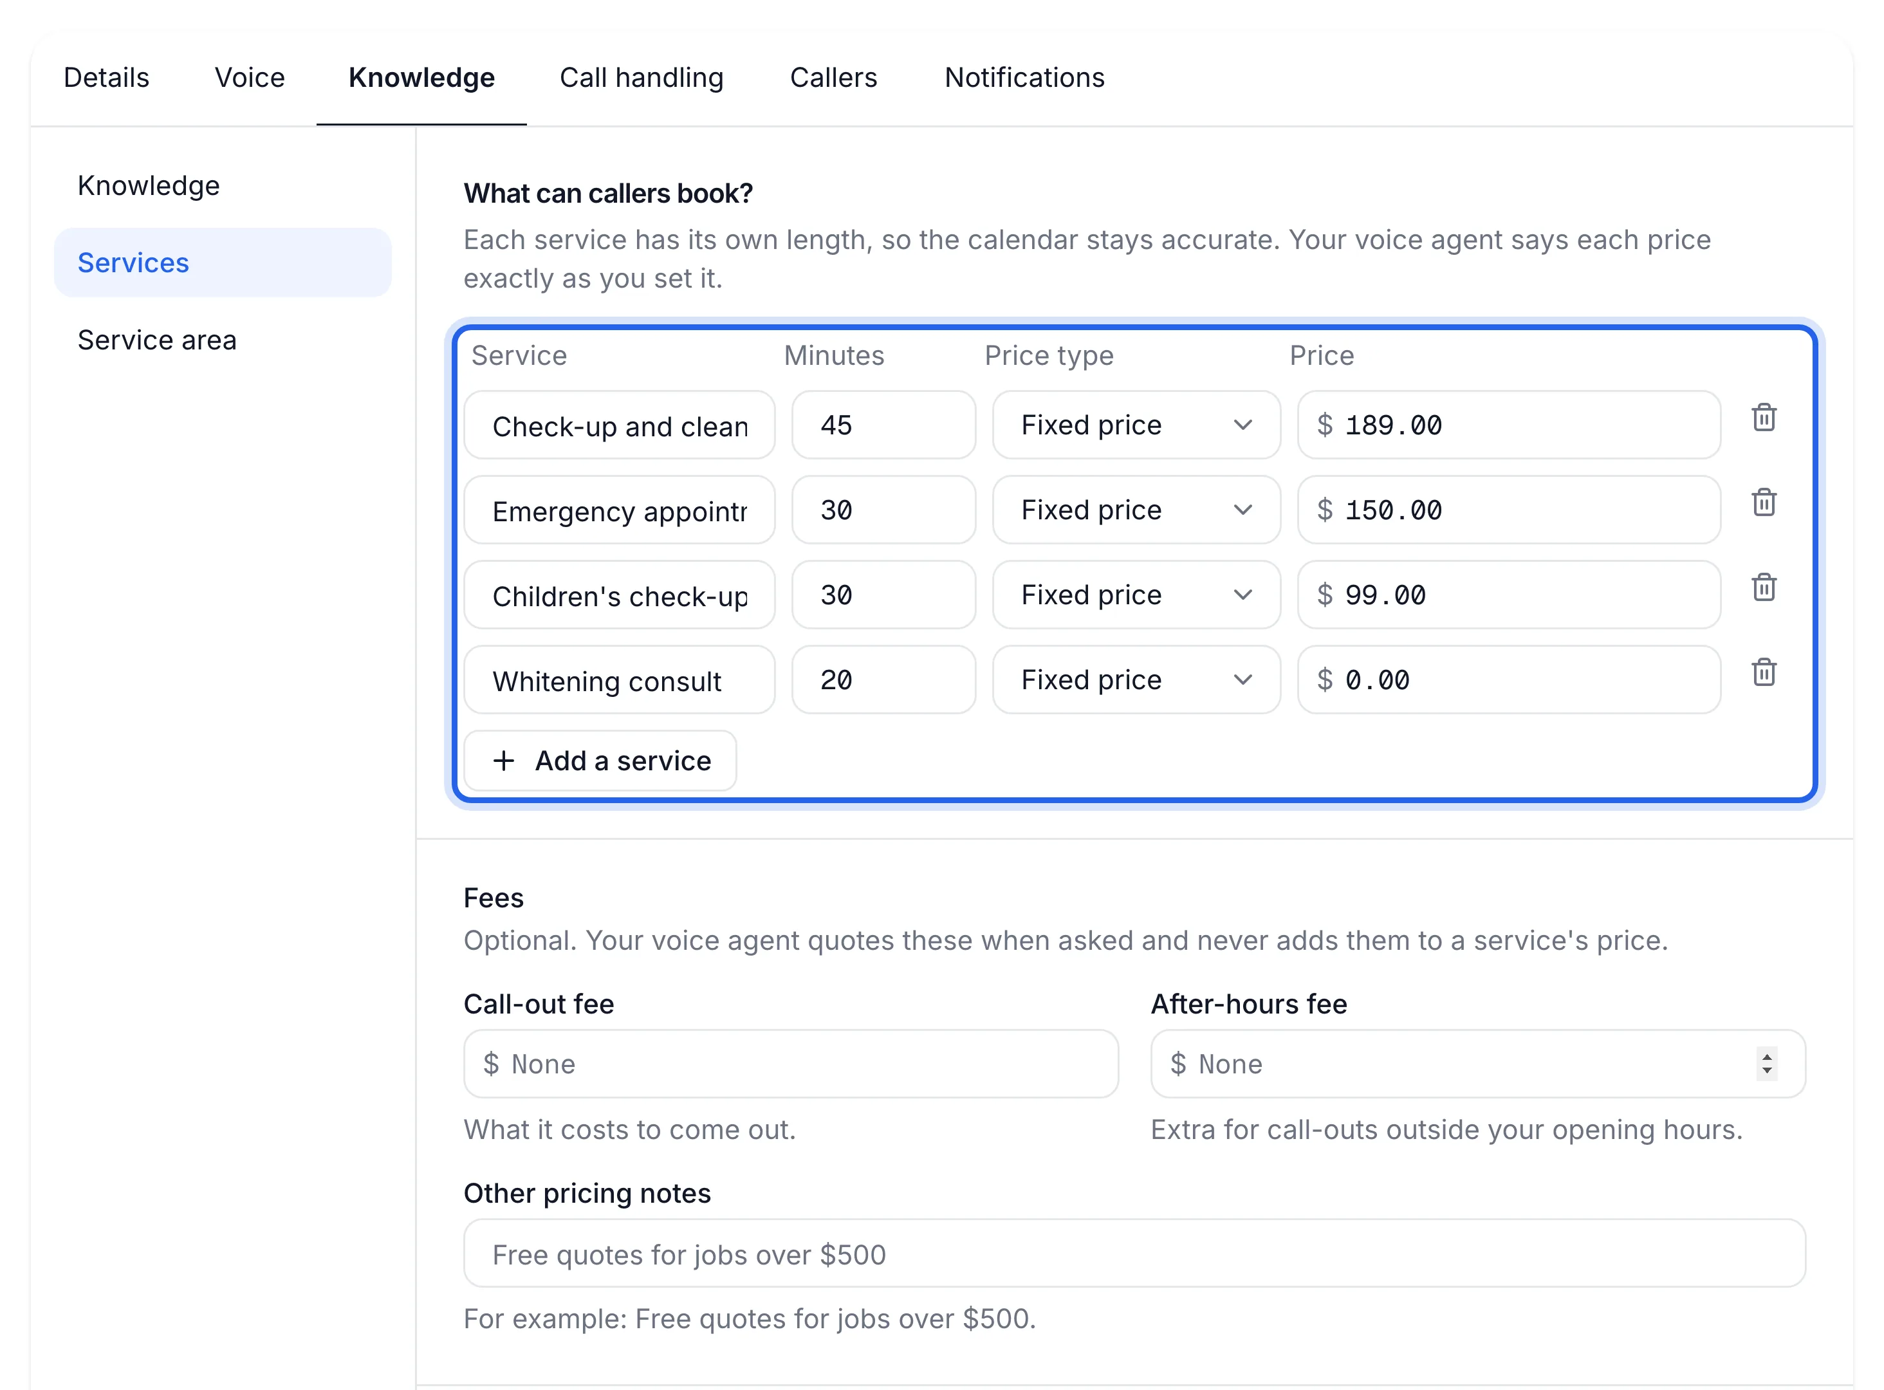Edit the 99.00 price field
This screenshot has height=1390, width=1884.
pyautogui.click(x=1509, y=595)
